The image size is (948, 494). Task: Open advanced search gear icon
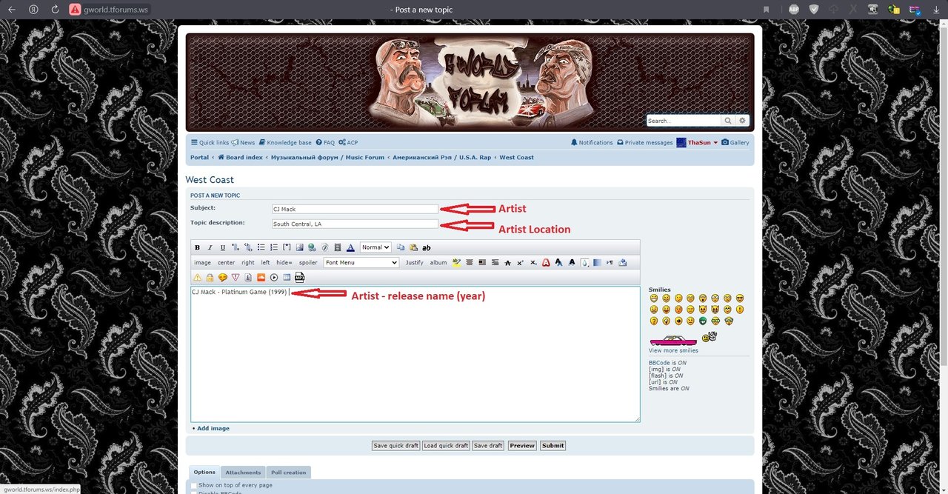743,121
